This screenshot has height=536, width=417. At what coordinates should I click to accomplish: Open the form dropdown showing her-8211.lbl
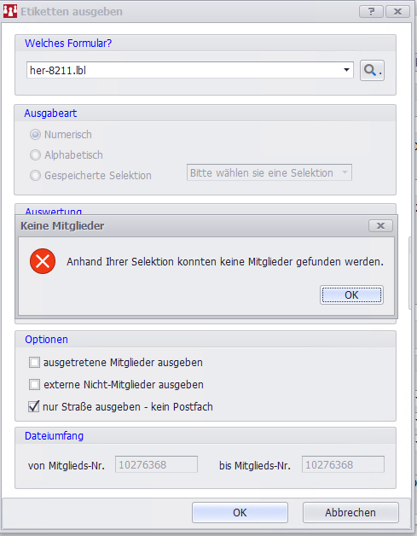(346, 70)
